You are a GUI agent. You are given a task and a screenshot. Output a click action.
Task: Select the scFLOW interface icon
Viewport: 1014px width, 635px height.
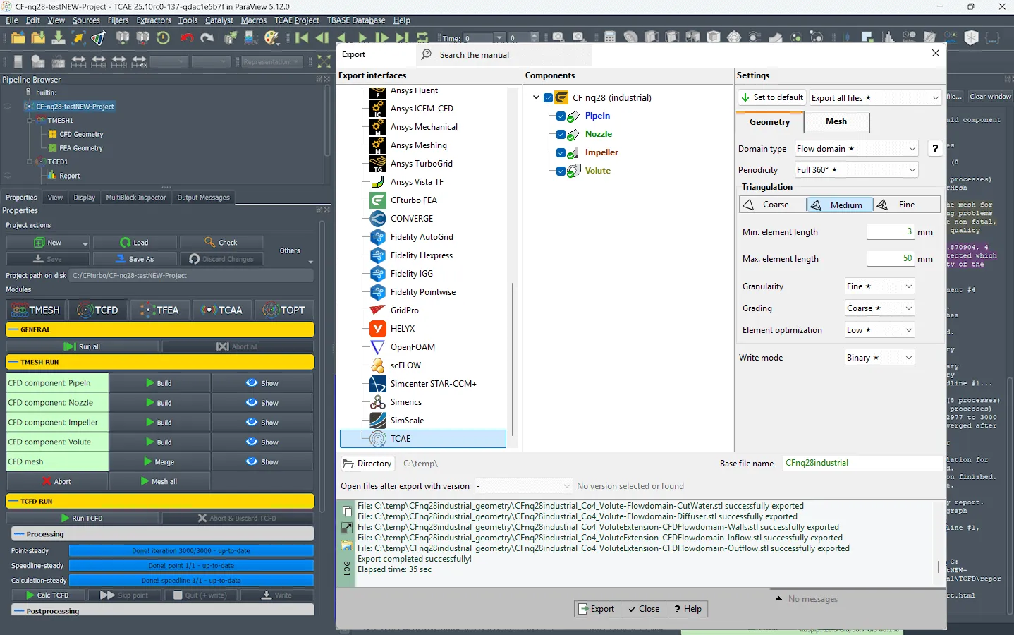pos(378,365)
